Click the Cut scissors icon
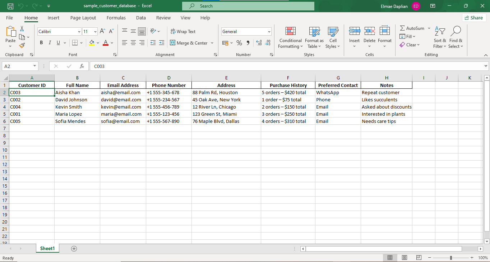 [22, 29]
